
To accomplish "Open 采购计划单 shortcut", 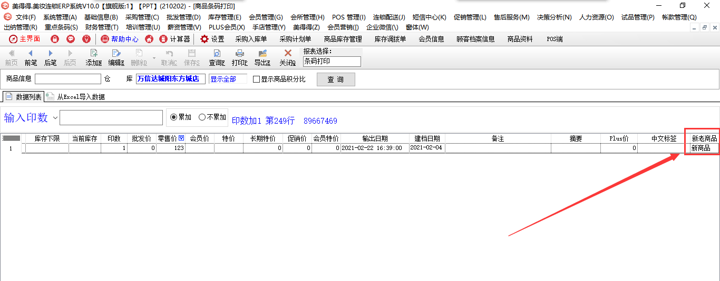I will (295, 39).
